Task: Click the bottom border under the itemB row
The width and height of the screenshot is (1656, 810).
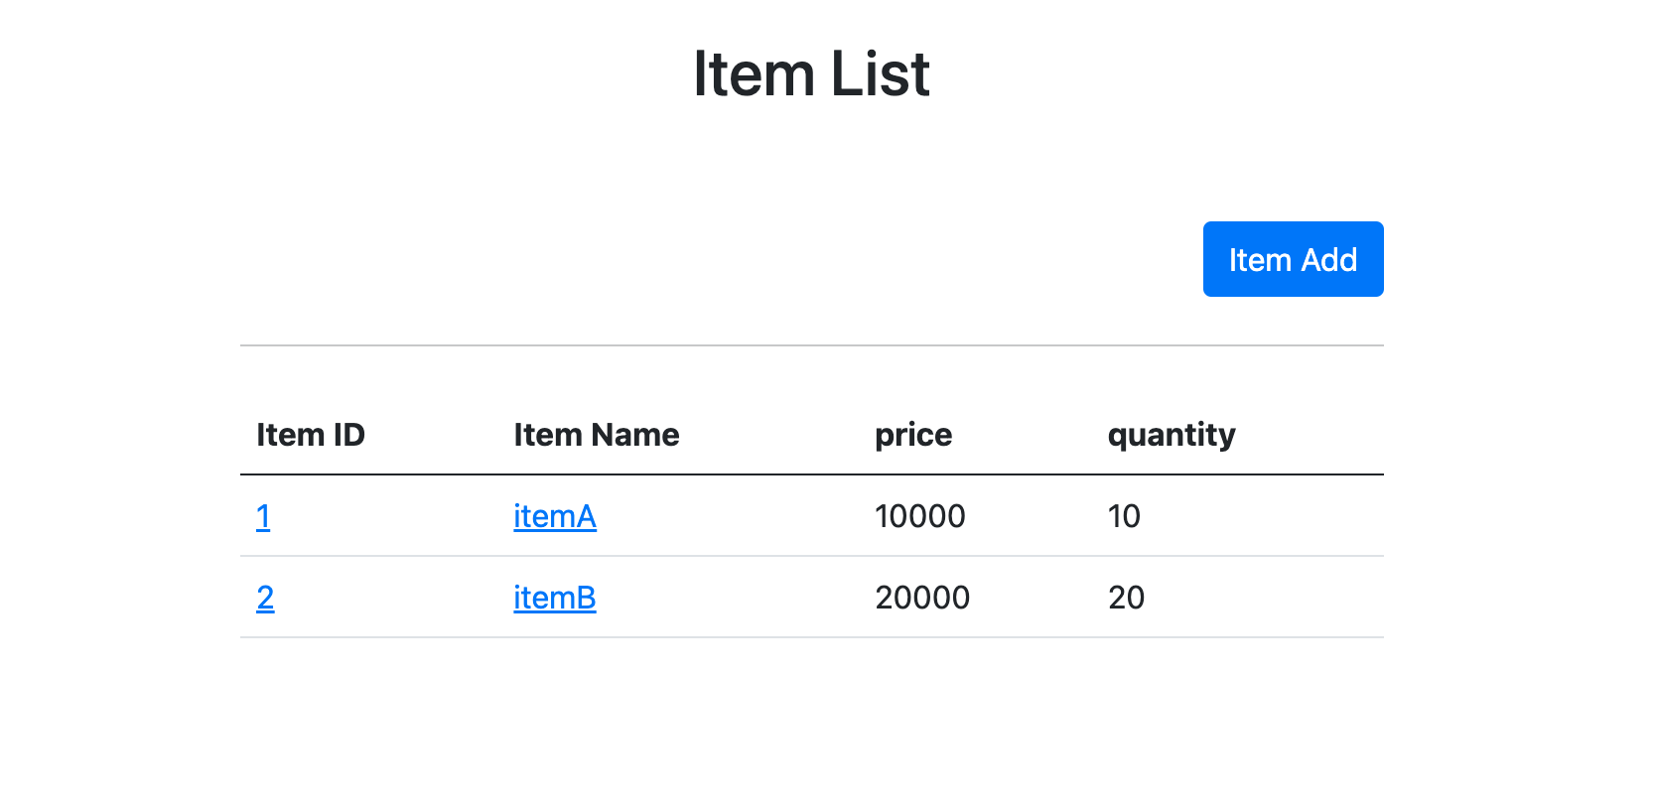Action: click(811, 637)
